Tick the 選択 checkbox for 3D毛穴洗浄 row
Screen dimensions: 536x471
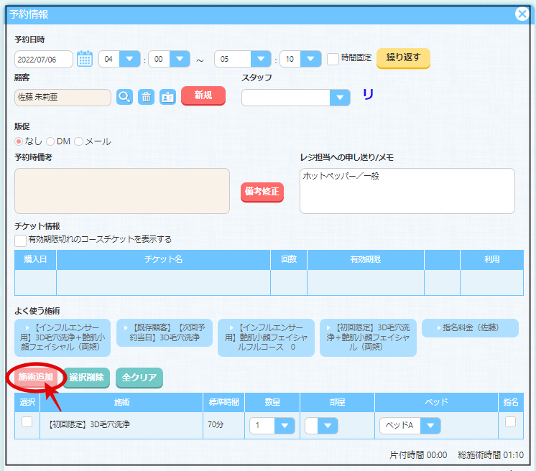(x=27, y=422)
